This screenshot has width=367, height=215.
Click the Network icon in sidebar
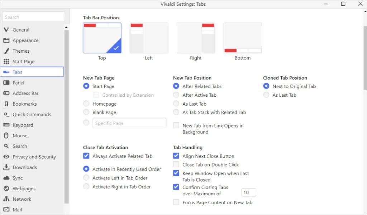(x=6, y=199)
